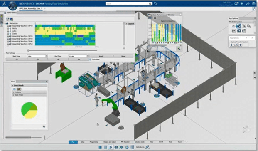Open the help question icon in top bar

pyautogui.click(x=253, y=4)
